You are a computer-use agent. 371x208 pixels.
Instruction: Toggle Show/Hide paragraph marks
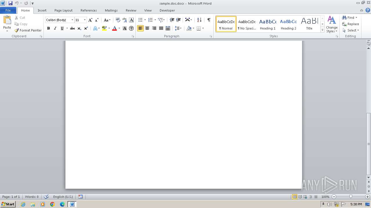point(209,20)
